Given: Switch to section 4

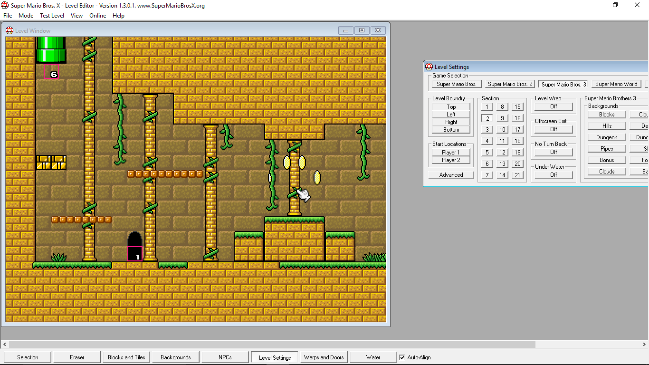Looking at the screenshot, I should pos(487,141).
